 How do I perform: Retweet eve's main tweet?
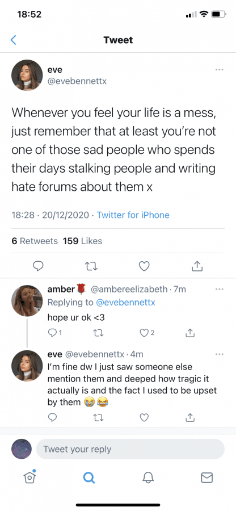[91, 267]
